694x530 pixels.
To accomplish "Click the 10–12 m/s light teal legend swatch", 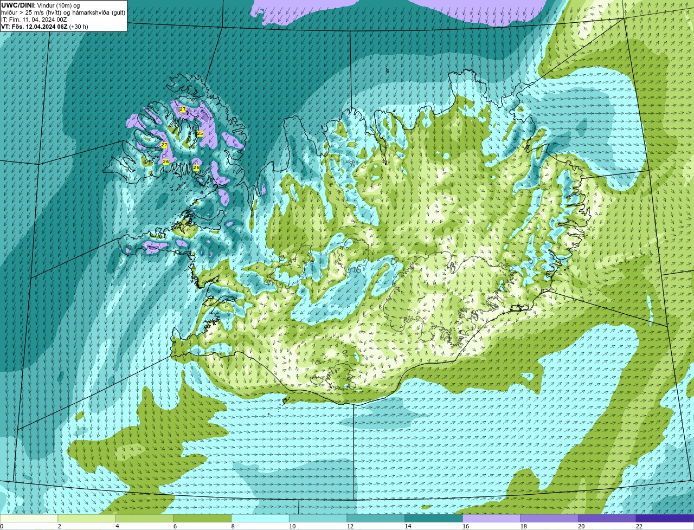I will [x=318, y=518].
